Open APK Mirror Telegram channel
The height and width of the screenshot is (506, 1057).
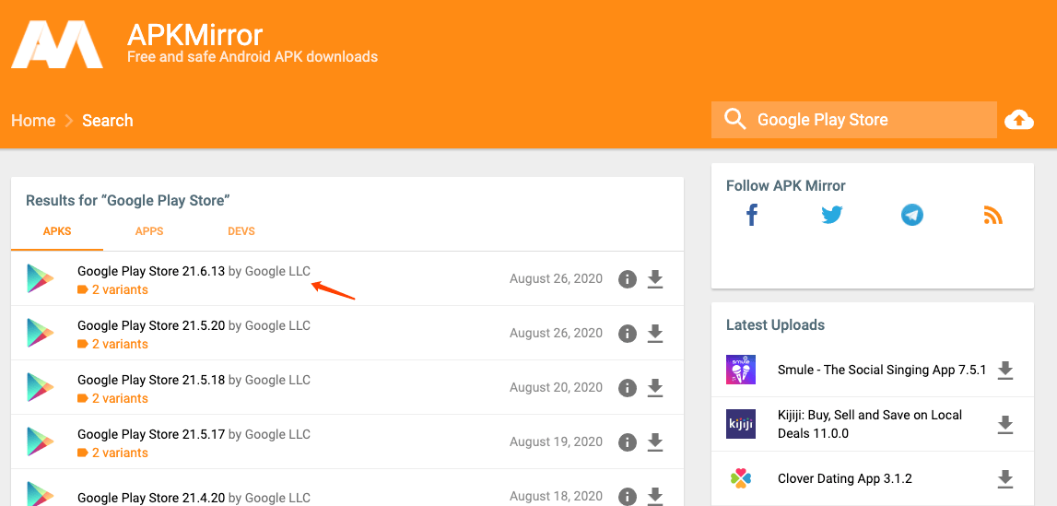click(x=912, y=216)
